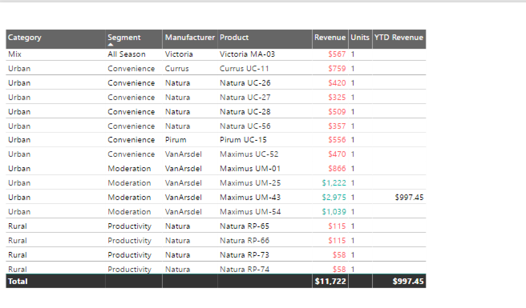Click the Currus manufacturer cell
526x308 pixels.
pos(177,68)
